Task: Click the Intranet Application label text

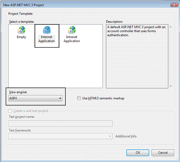Action: (x=72, y=39)
